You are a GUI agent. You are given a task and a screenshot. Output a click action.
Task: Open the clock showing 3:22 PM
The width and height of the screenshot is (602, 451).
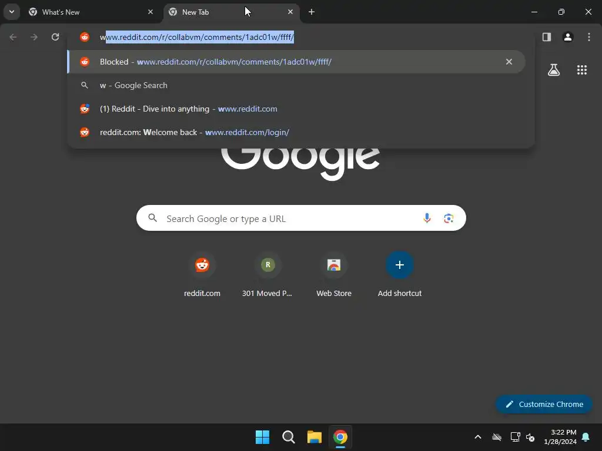560,437
